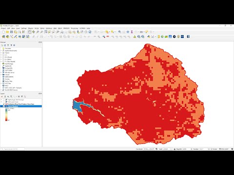Open the Data Source Manager icon
Screen dimensions: 234x175
tap(3, 37)
